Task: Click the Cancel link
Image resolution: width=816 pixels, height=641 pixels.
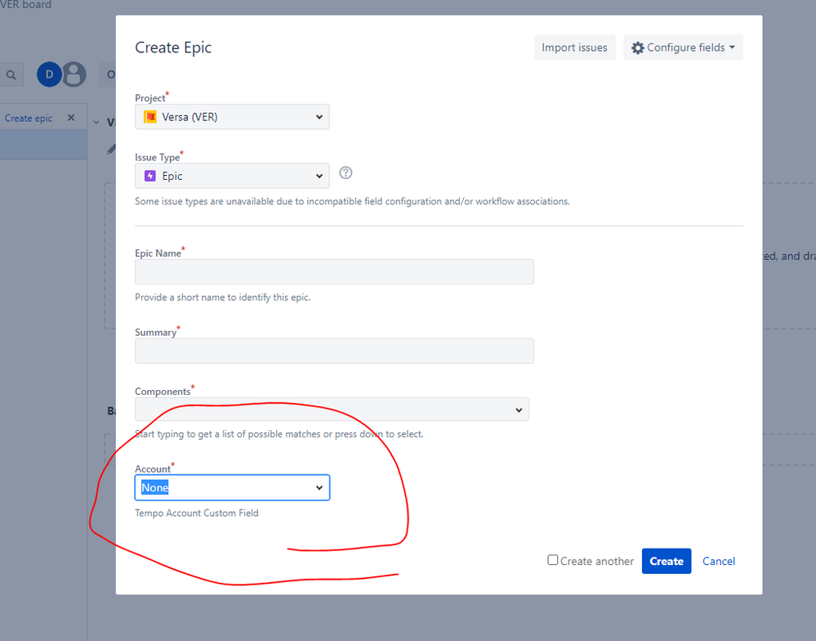Action: tap(719, 561)
